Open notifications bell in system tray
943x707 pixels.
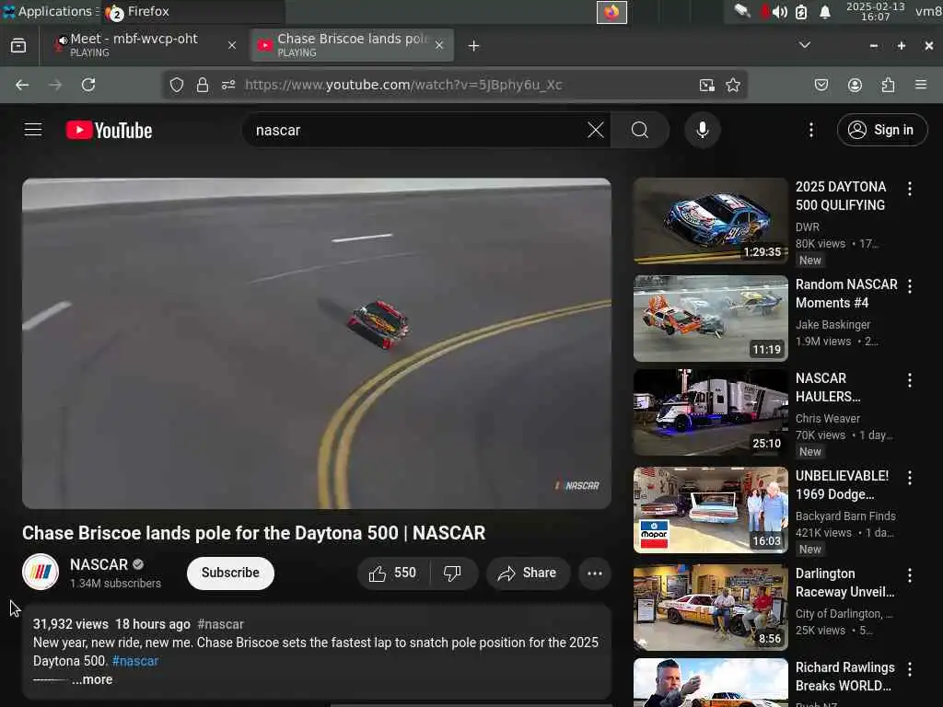825,12
